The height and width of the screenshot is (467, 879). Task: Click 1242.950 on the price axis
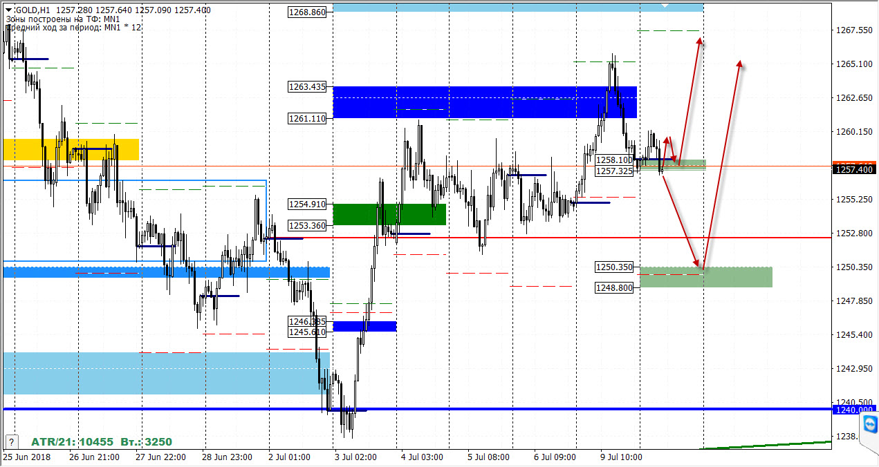855,369
